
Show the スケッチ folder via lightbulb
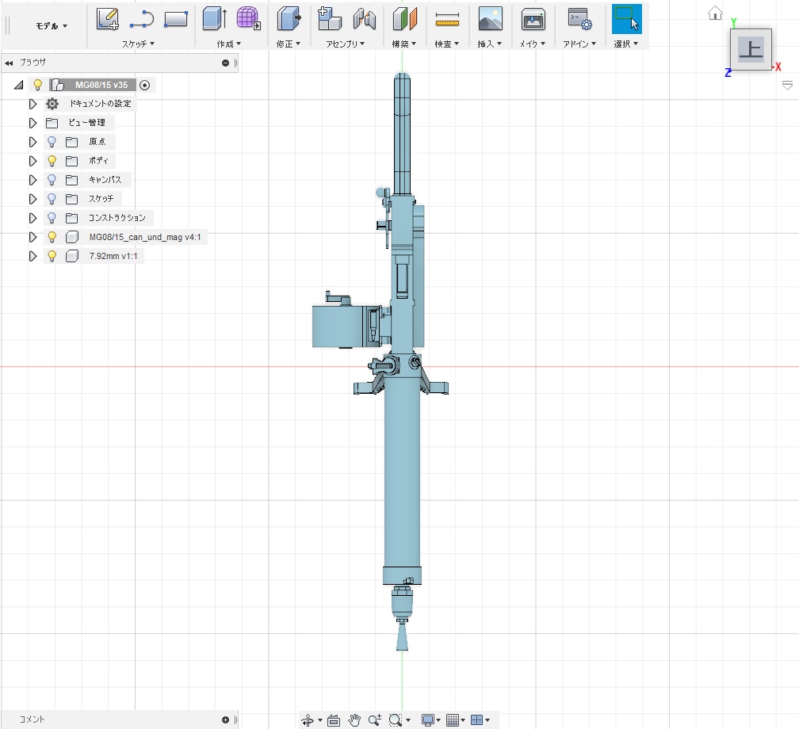pos(52,199)
